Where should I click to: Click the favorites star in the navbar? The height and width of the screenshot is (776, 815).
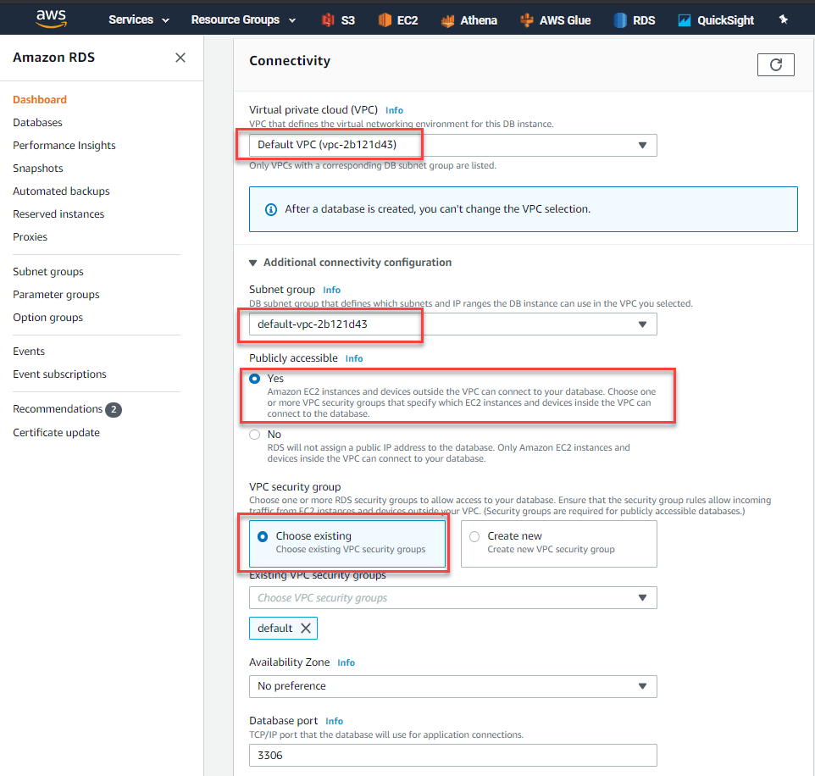(783, 18)
